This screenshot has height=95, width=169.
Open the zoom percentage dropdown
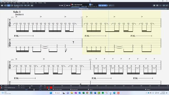pos(17,6)
